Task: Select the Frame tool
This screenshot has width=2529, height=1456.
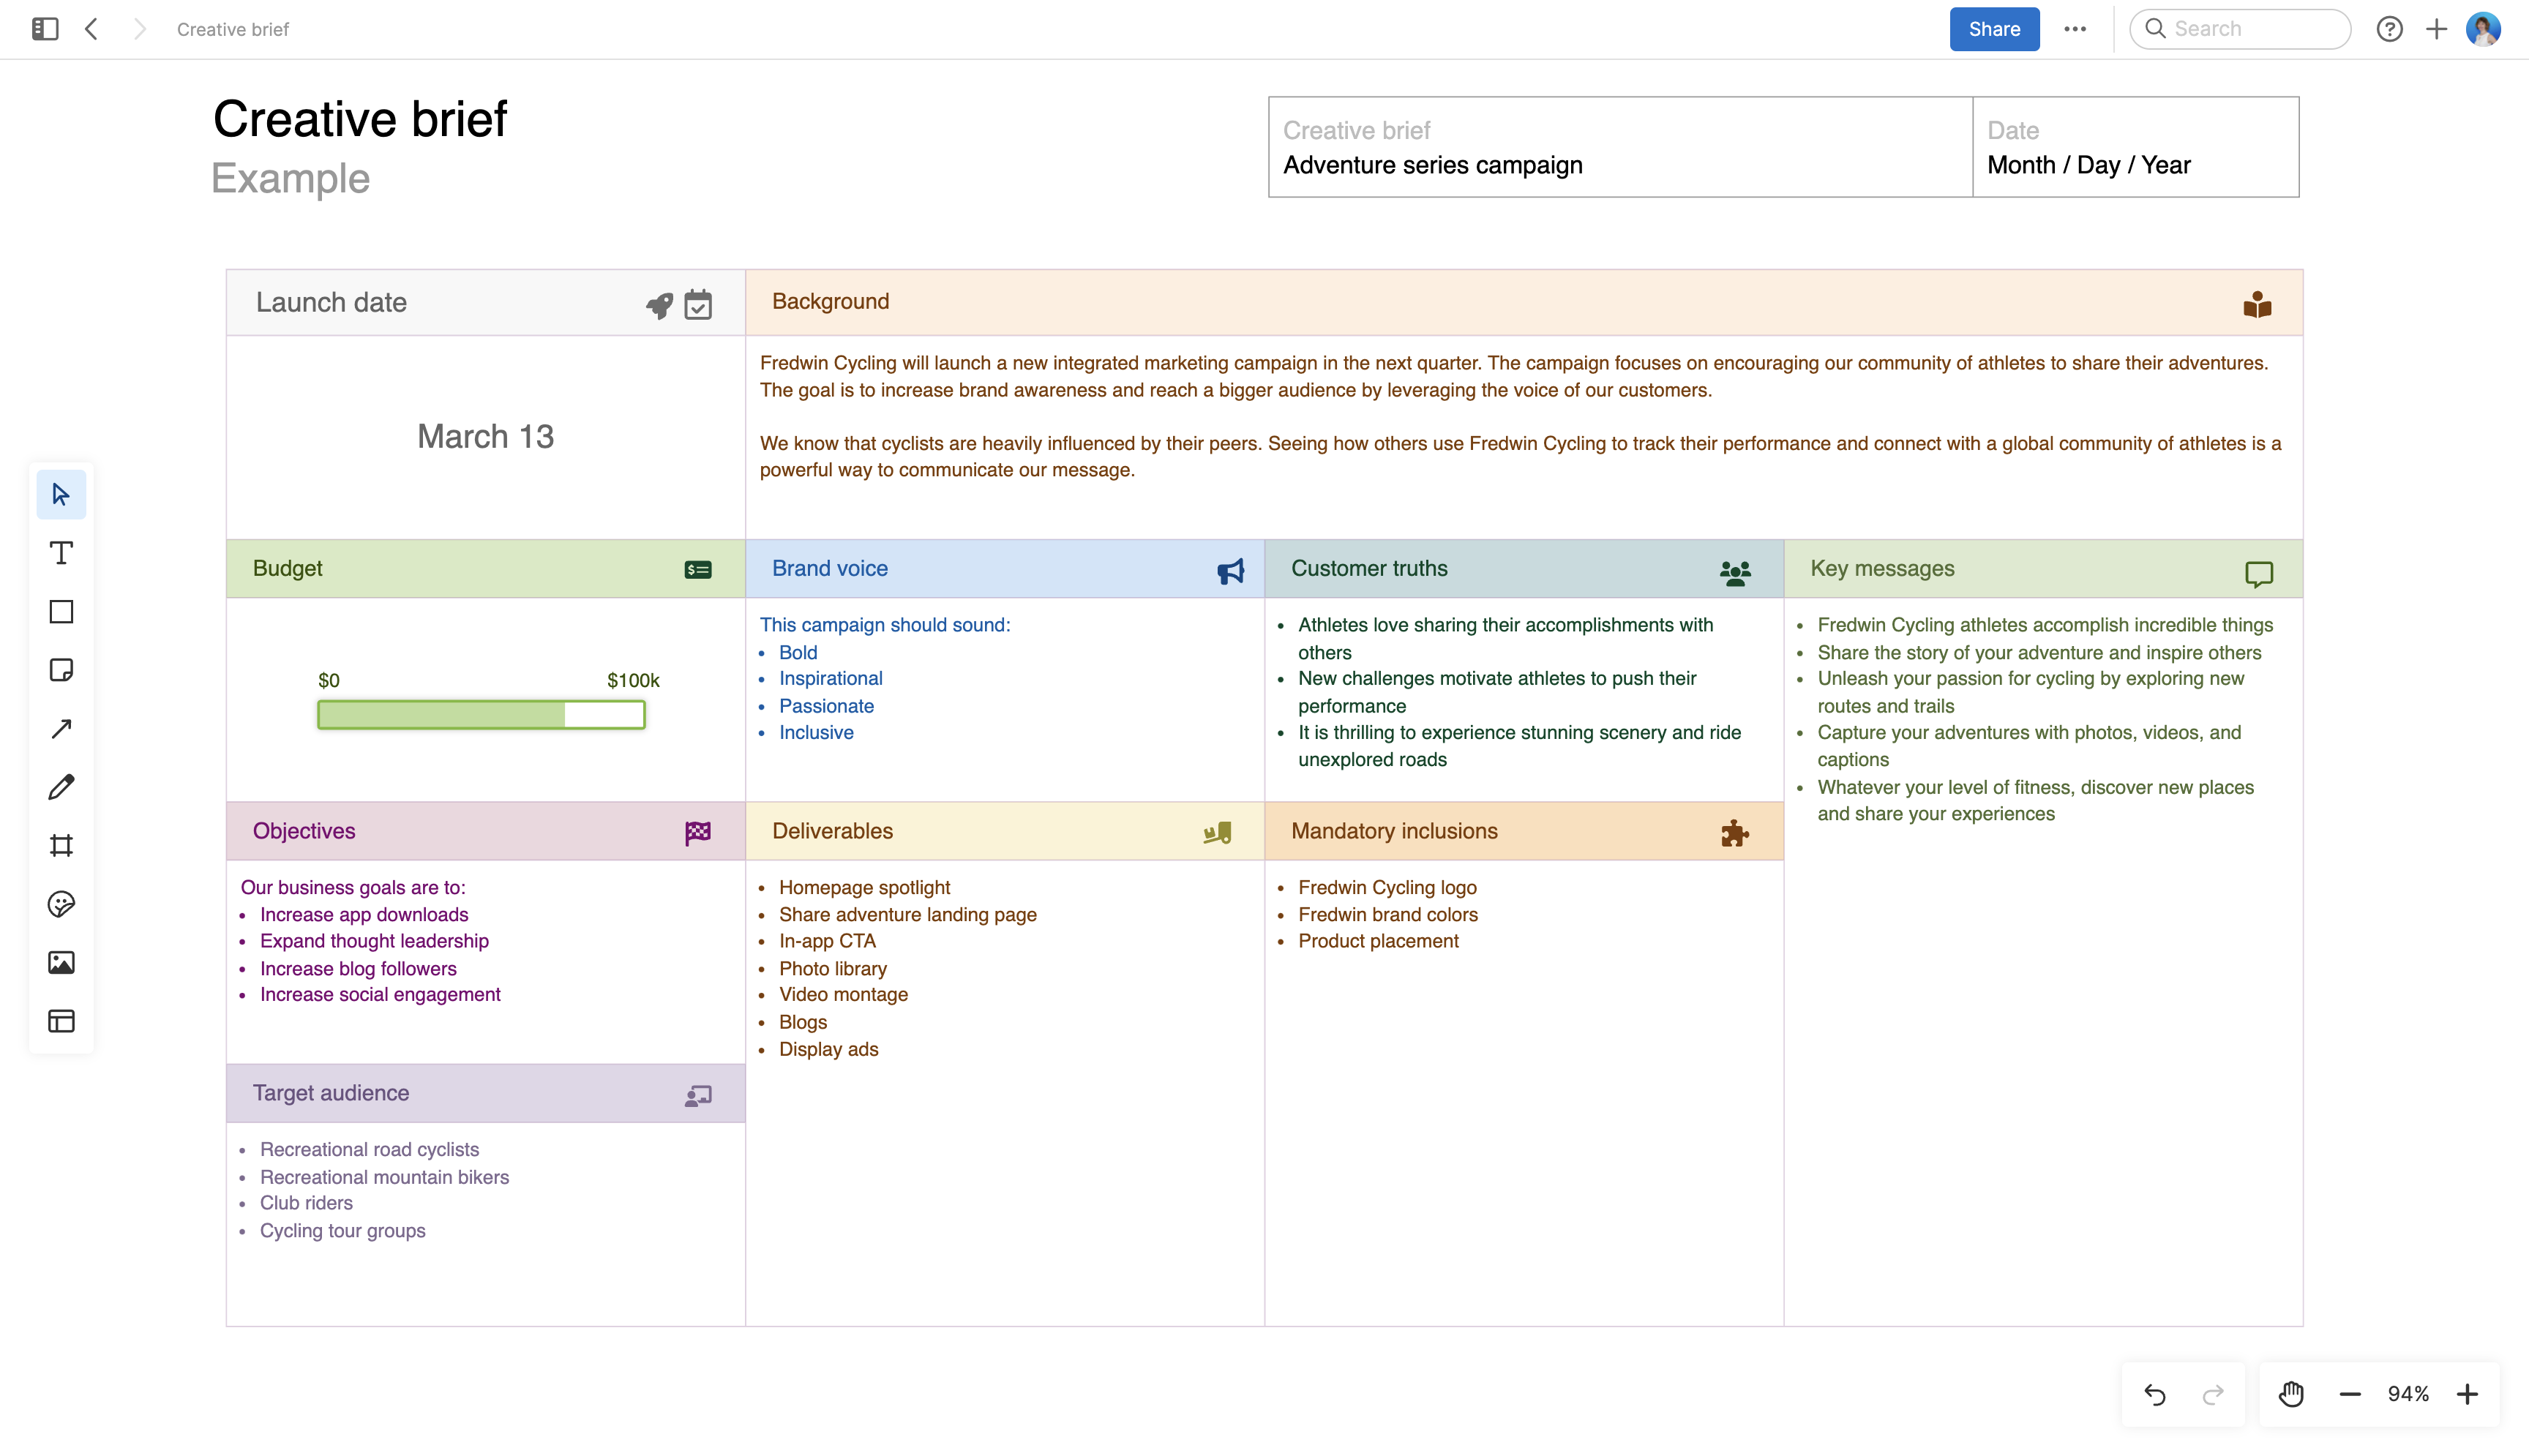Action: [x=61, y=845]
